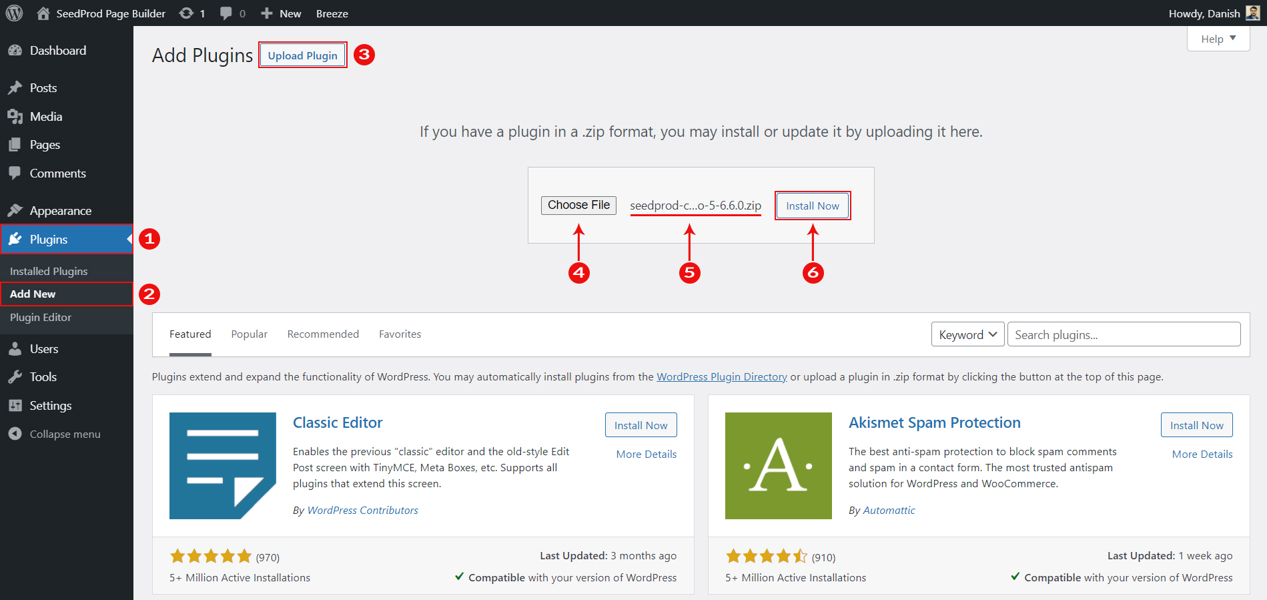Click the Plugins plug icon
The image size is (1267, 600).
pos(15,239)
